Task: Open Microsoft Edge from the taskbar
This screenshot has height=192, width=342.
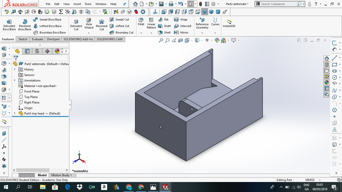Action: (x=67, y=187)
